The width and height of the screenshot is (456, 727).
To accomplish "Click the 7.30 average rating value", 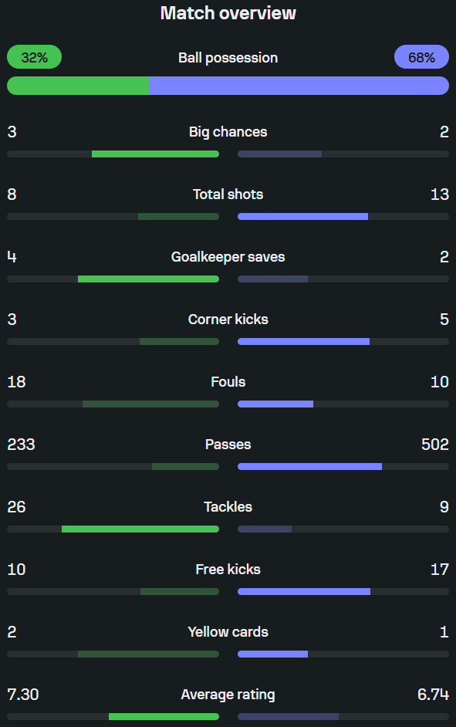I will [x=22, y=694].
